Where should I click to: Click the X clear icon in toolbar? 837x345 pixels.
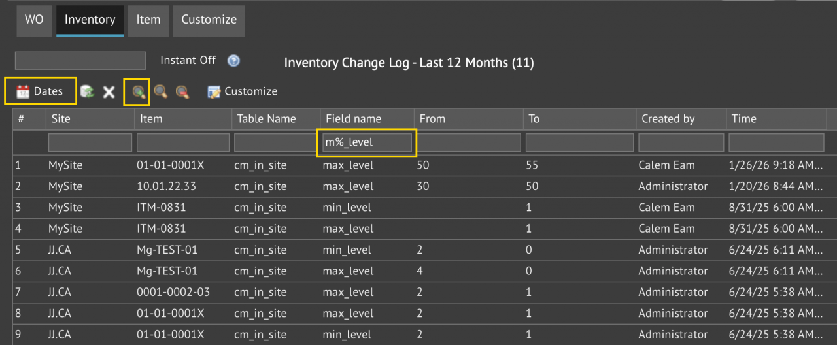click(x=109, y=92)
